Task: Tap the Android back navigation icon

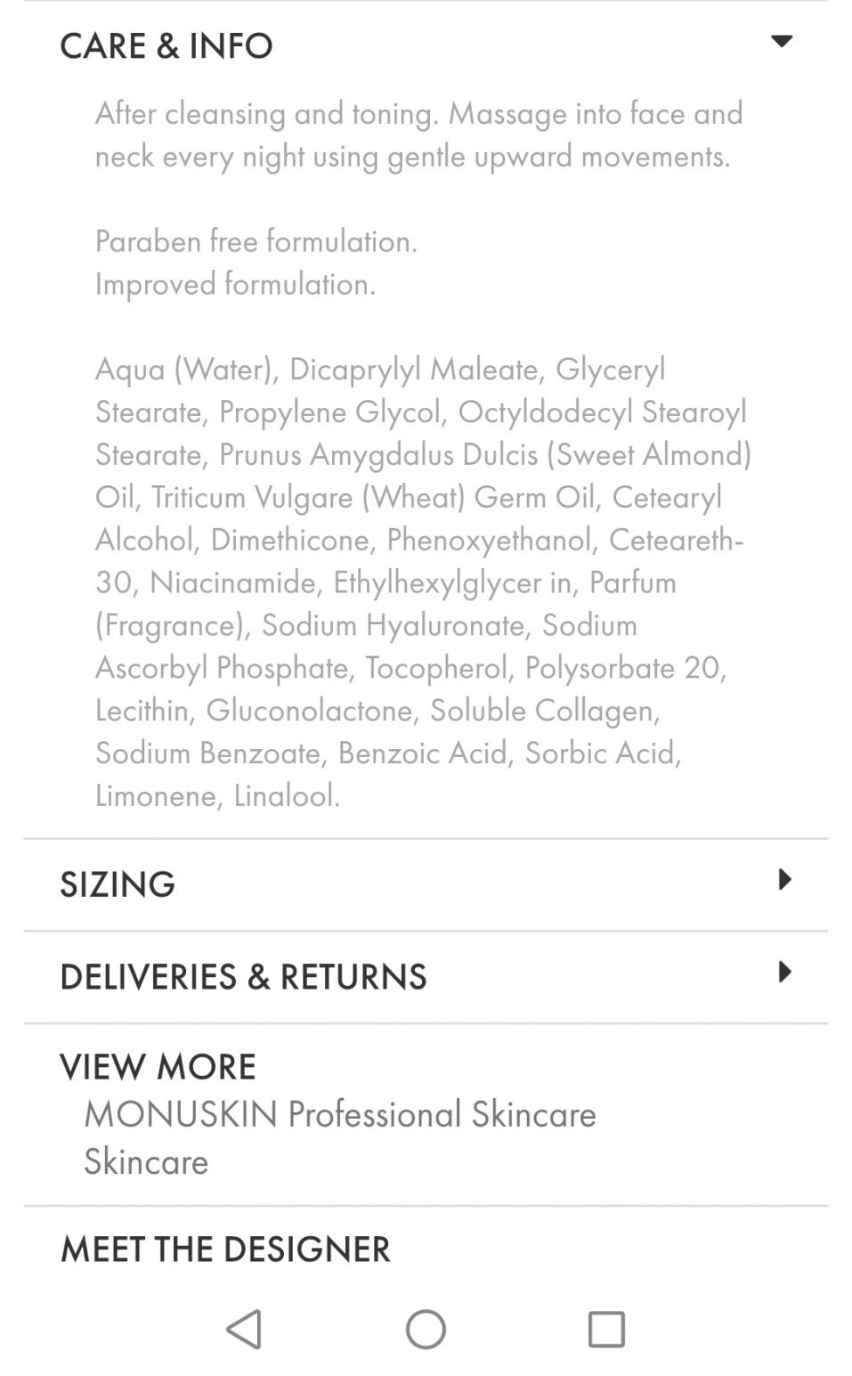Action: (244, 1329)
